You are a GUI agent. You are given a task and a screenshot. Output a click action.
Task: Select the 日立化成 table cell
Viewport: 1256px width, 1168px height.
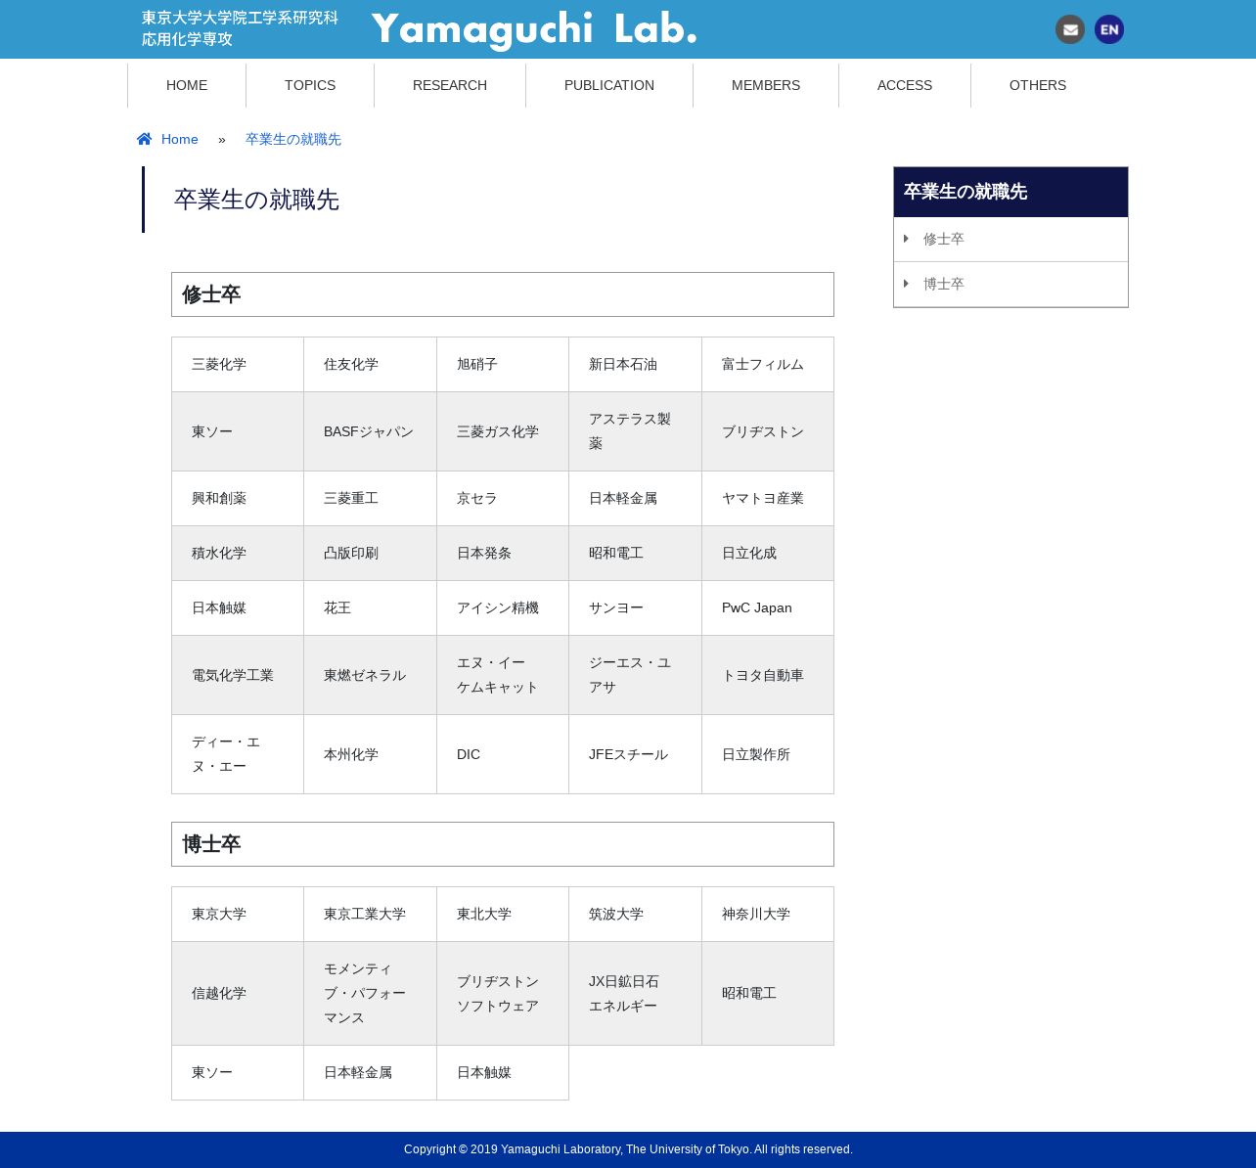768,553
